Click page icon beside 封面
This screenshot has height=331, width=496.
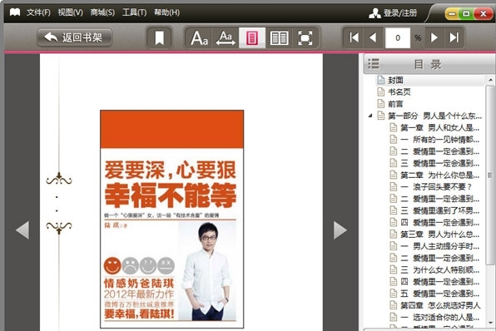click(x=381, y=80)
